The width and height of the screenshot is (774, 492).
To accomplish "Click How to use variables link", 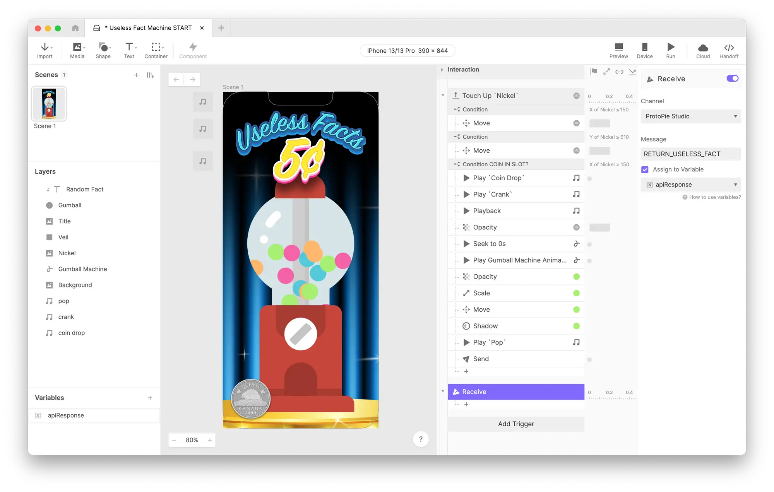I will coord(711,197).
